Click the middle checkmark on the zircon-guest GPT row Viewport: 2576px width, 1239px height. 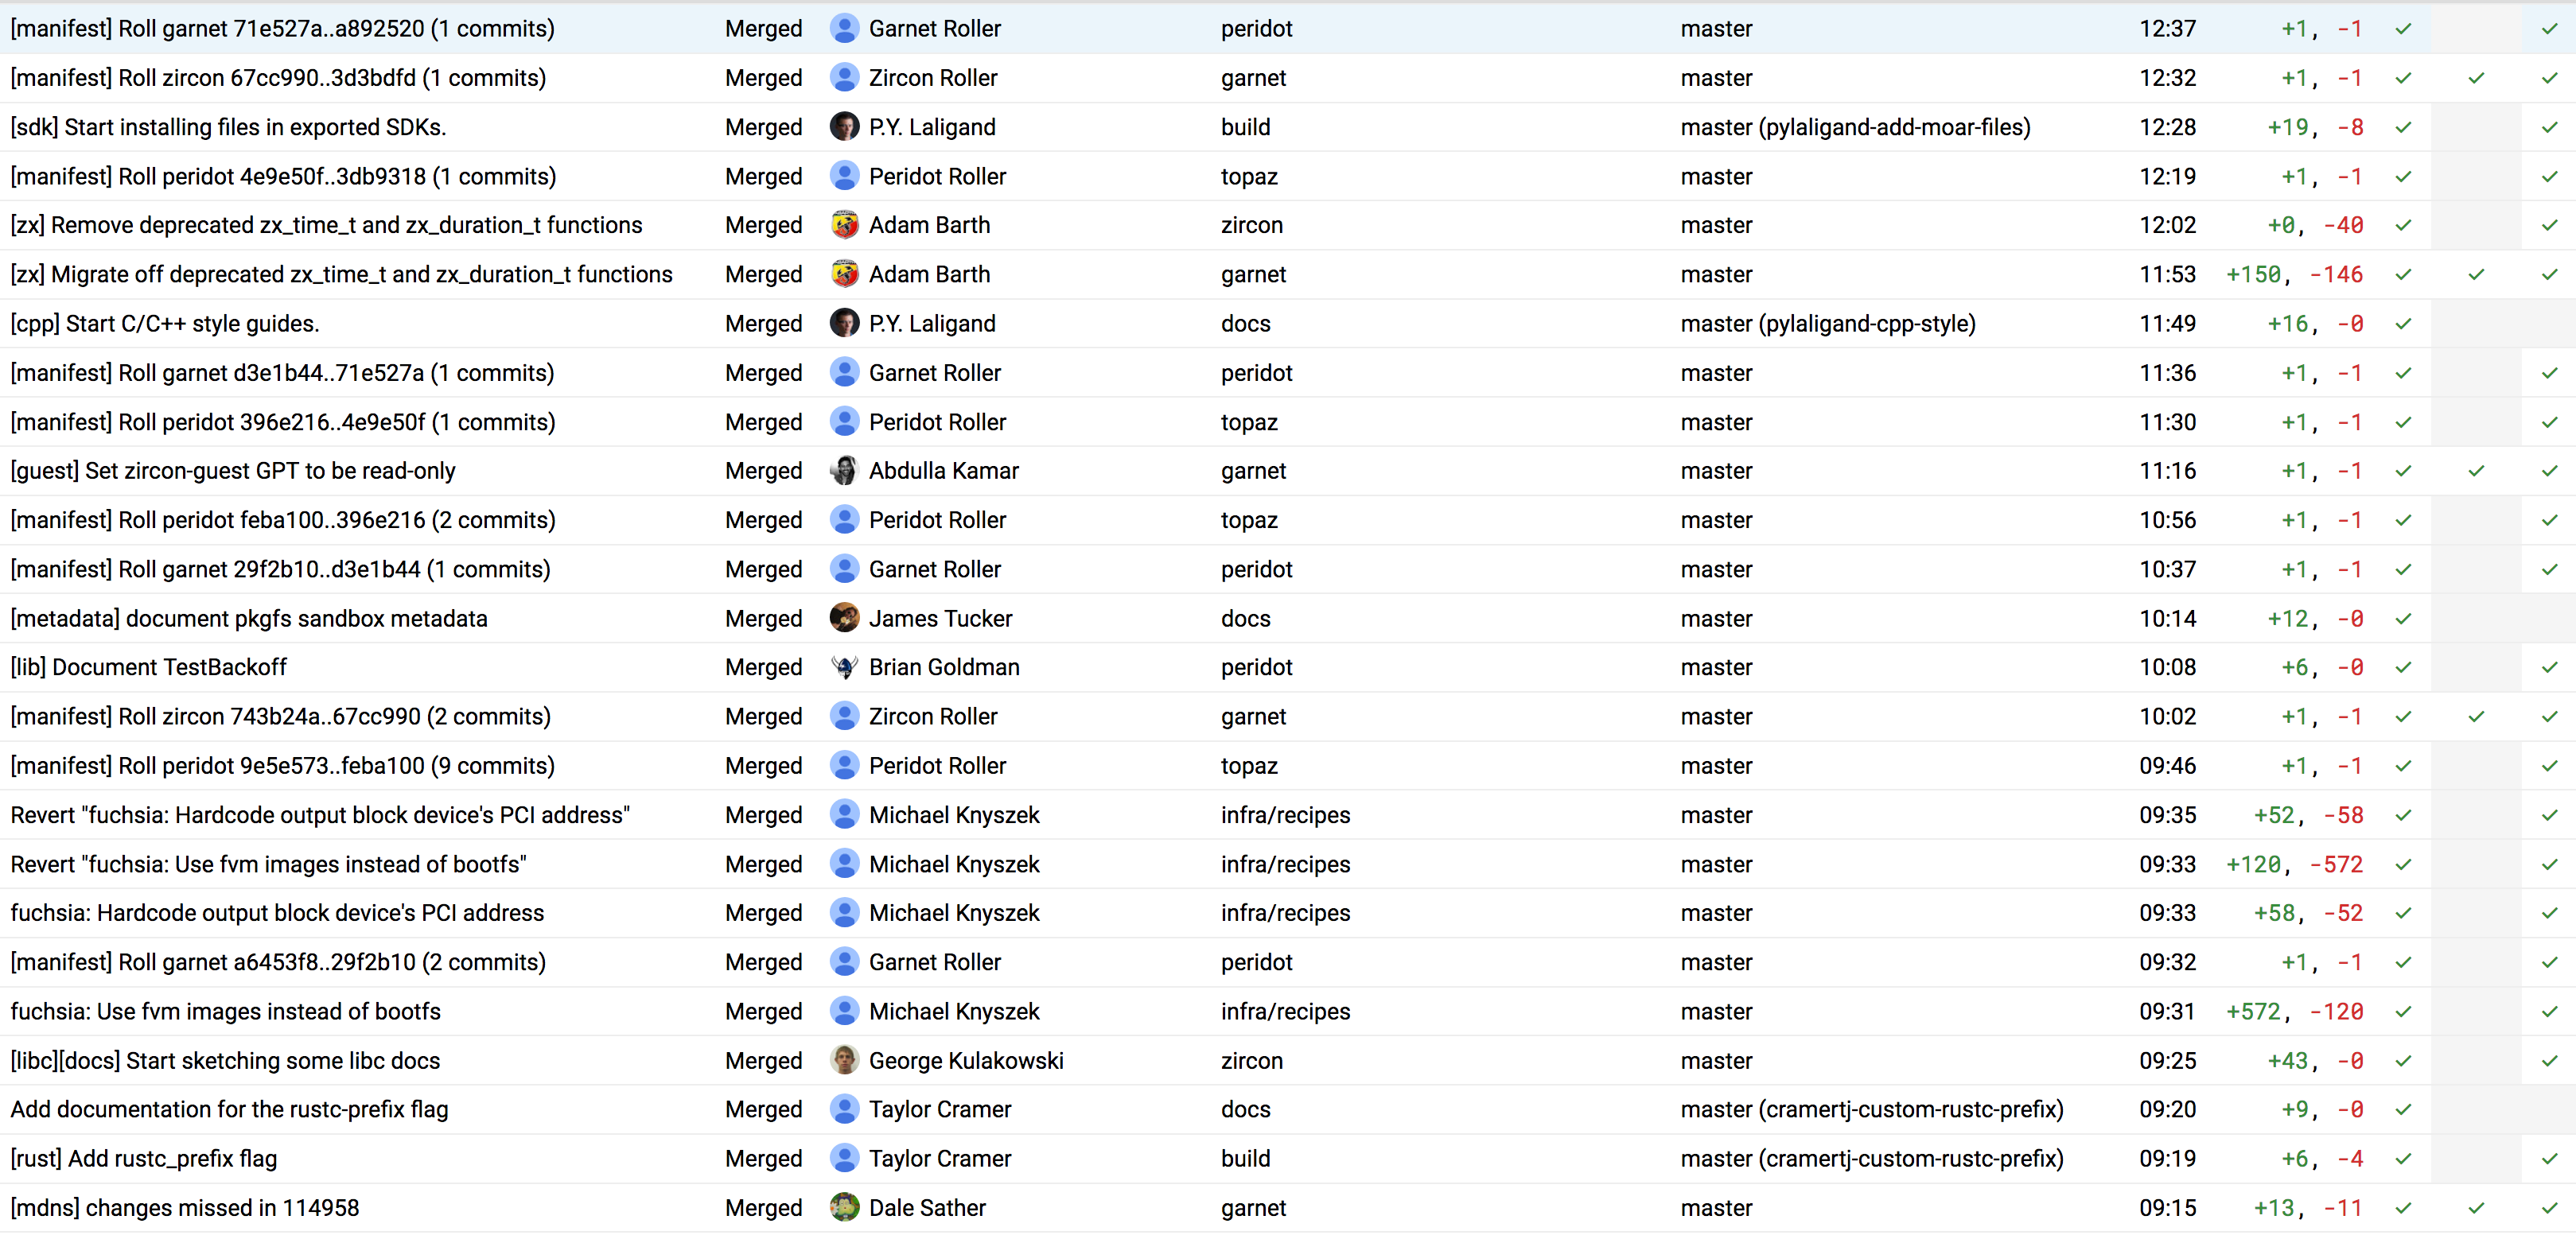click(2476, 471)
